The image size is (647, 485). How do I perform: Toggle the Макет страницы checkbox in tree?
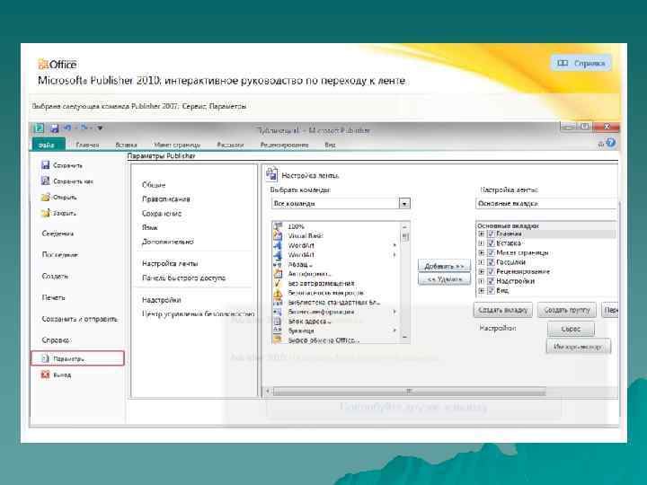tap(491, 252)
